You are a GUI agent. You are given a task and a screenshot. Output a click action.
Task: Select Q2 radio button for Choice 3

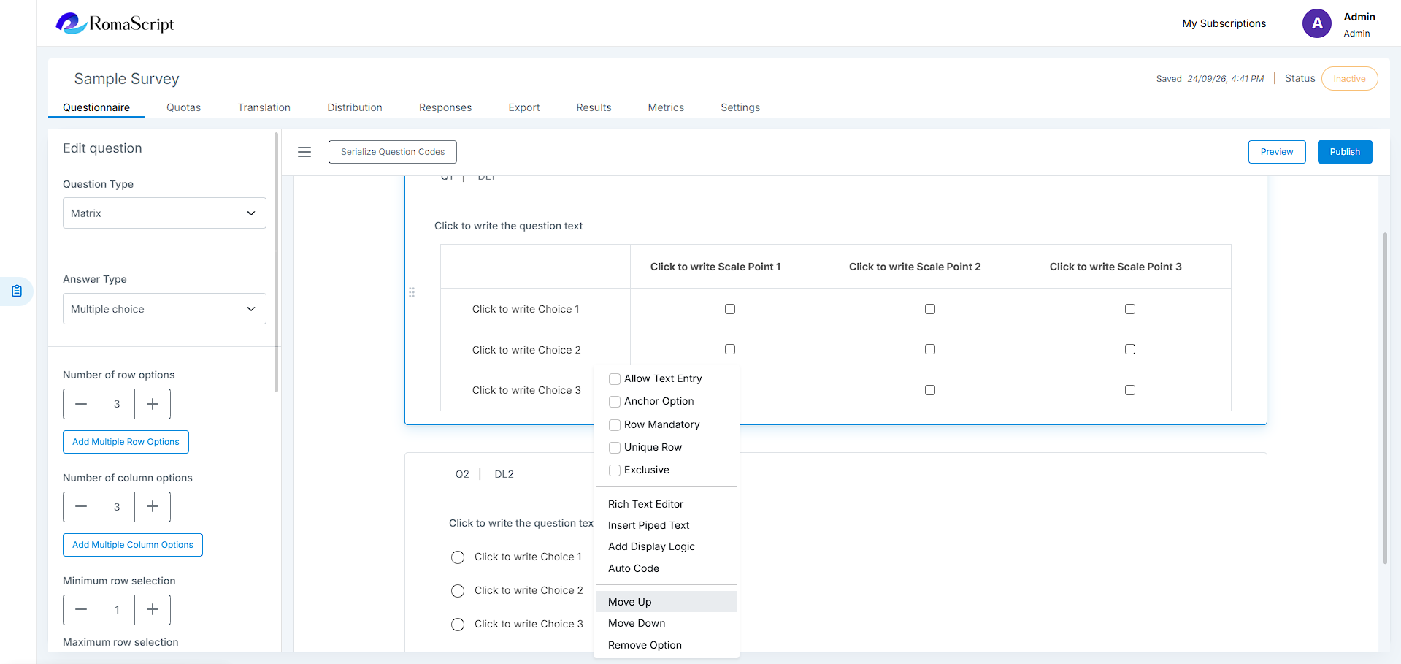[x=458, y=625]
